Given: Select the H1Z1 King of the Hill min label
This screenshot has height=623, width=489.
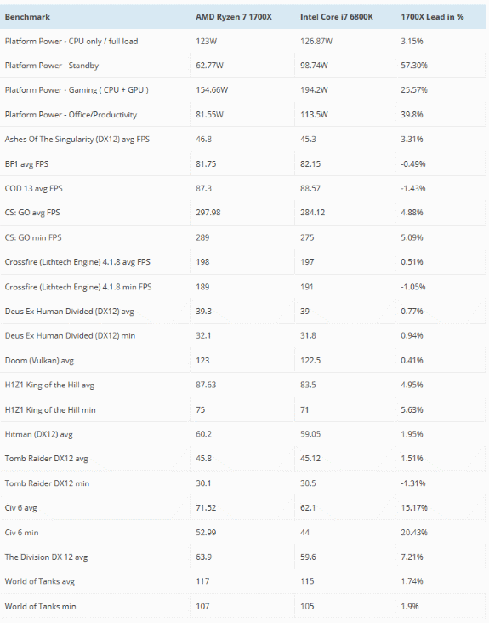Looking at the screenshot, I should tap(50, 410).
